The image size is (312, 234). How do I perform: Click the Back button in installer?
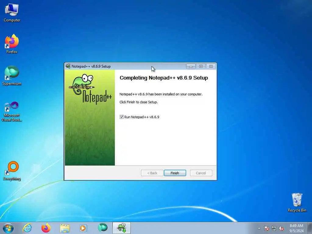(152, 173)
